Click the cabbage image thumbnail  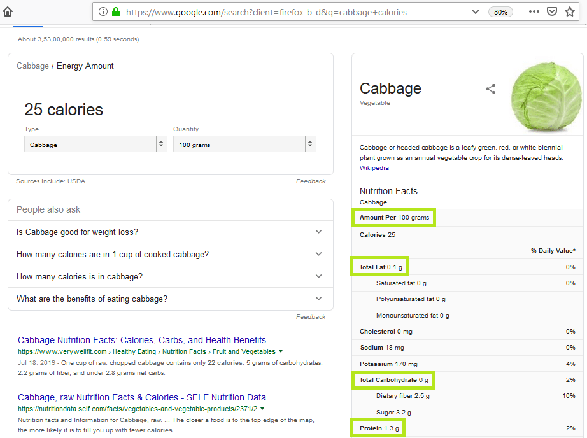[x=546, y=95]
